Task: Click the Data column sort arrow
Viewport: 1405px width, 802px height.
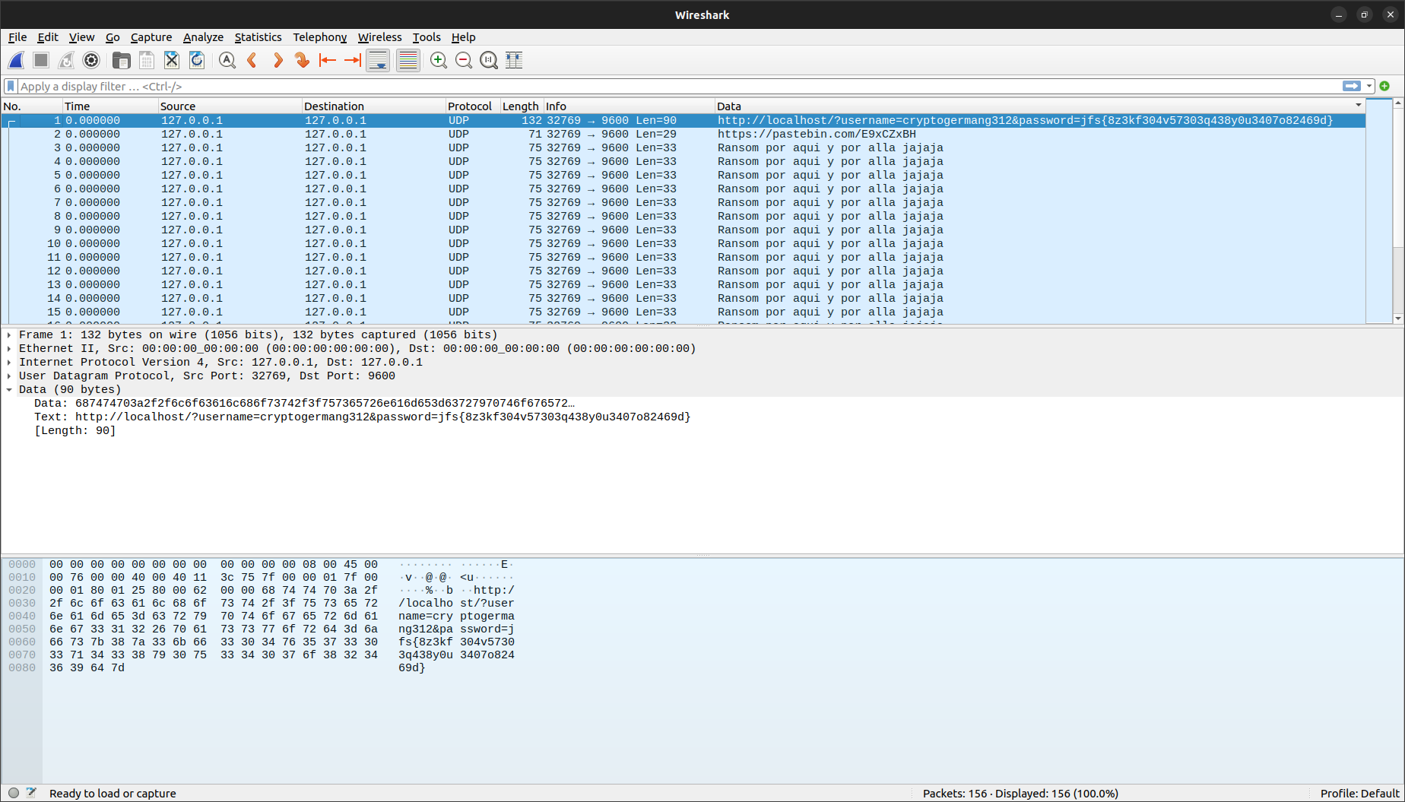Action: point(1358,106)
